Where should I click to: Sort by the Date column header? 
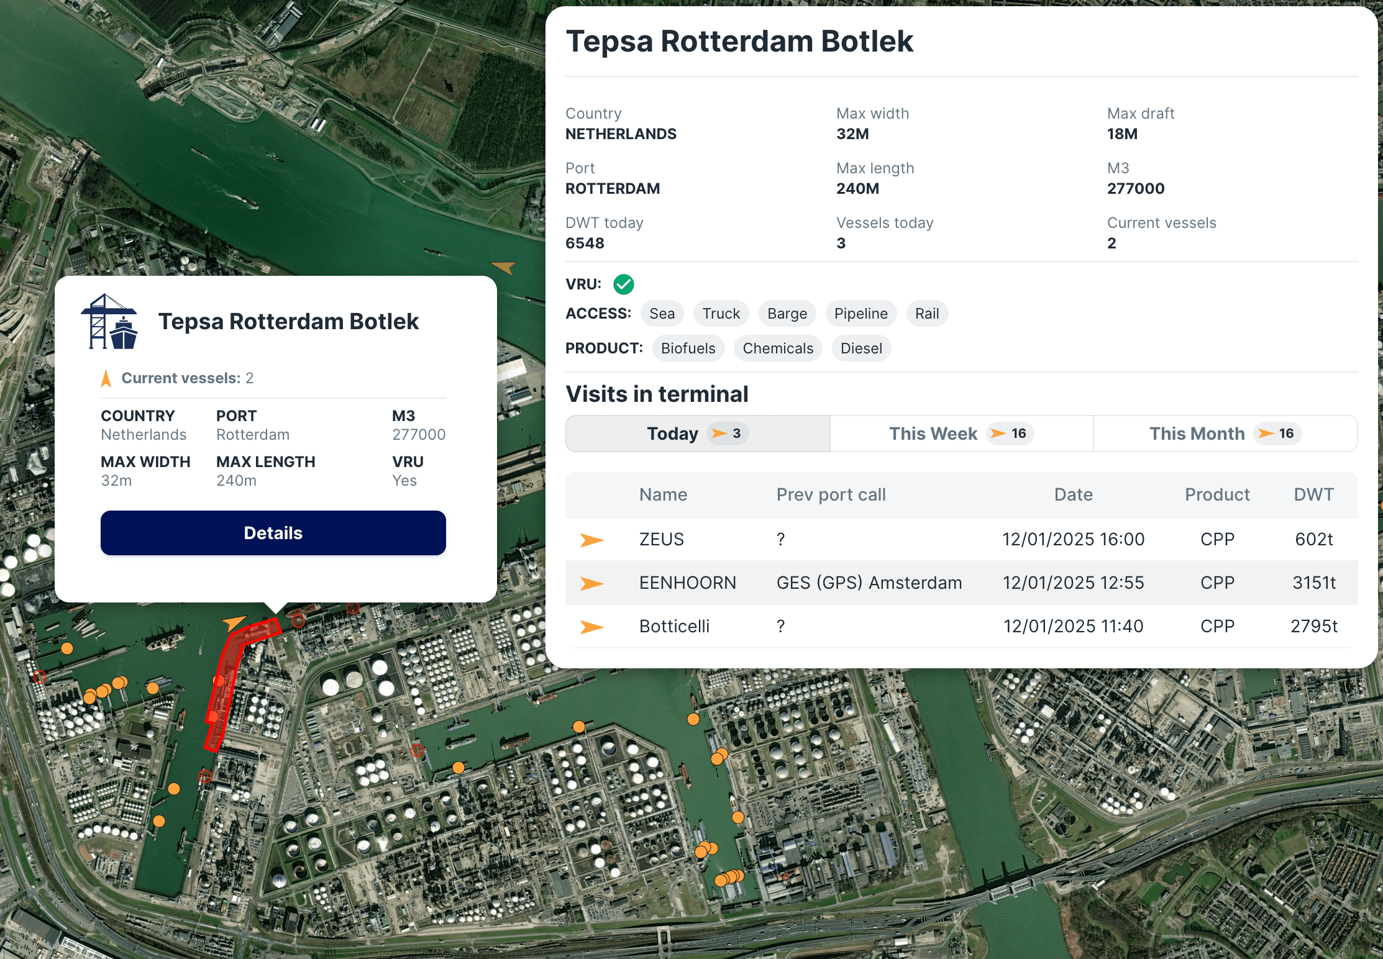pos(1073,494)
